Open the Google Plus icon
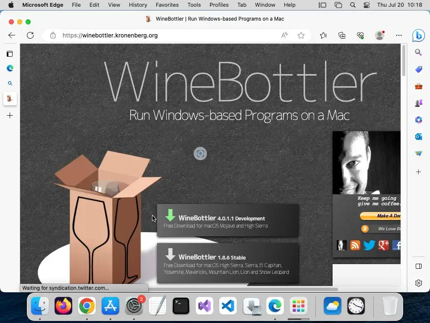430x323 pixels. pos(384,245)
